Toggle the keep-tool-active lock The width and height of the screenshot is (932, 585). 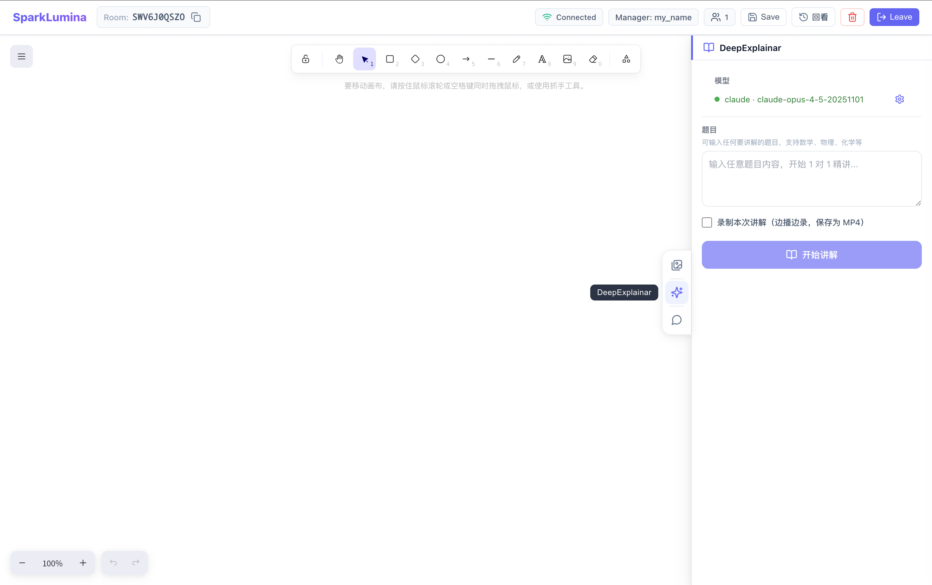(305, 59)
